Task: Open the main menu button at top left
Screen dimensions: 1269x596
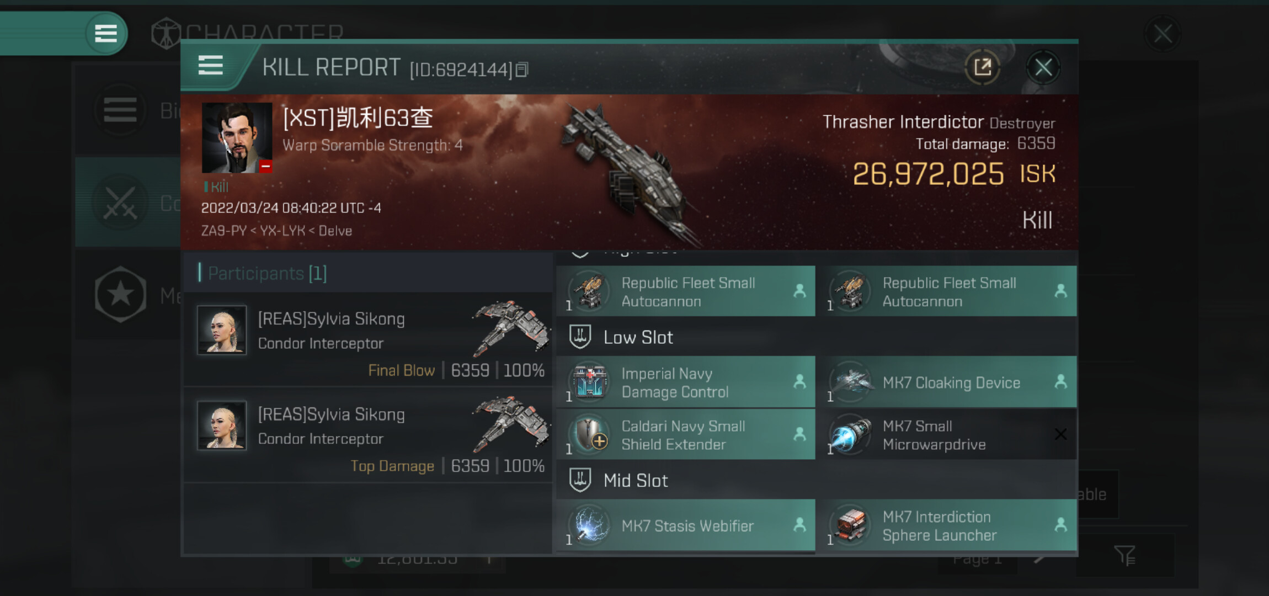Action: click(x=106, y=33)
